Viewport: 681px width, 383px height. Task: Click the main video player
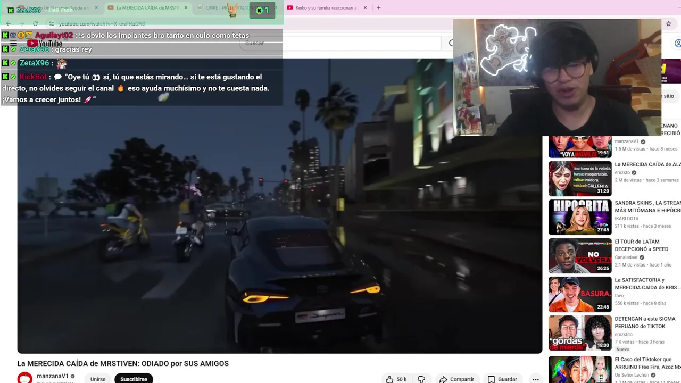tap(280, 206)
